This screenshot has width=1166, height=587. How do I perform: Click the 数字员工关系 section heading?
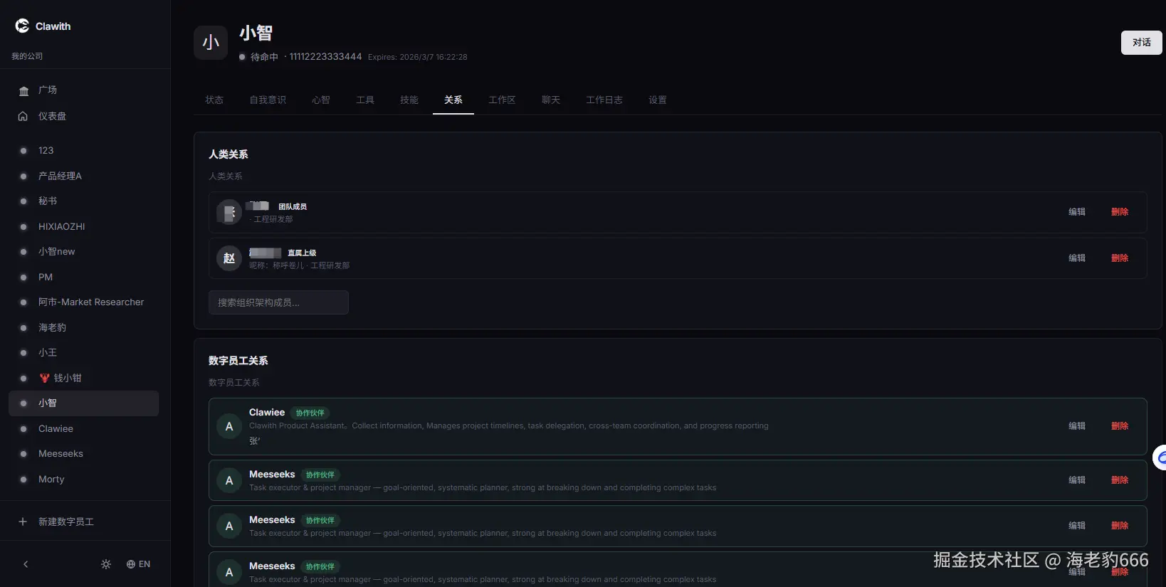point(238,361)
